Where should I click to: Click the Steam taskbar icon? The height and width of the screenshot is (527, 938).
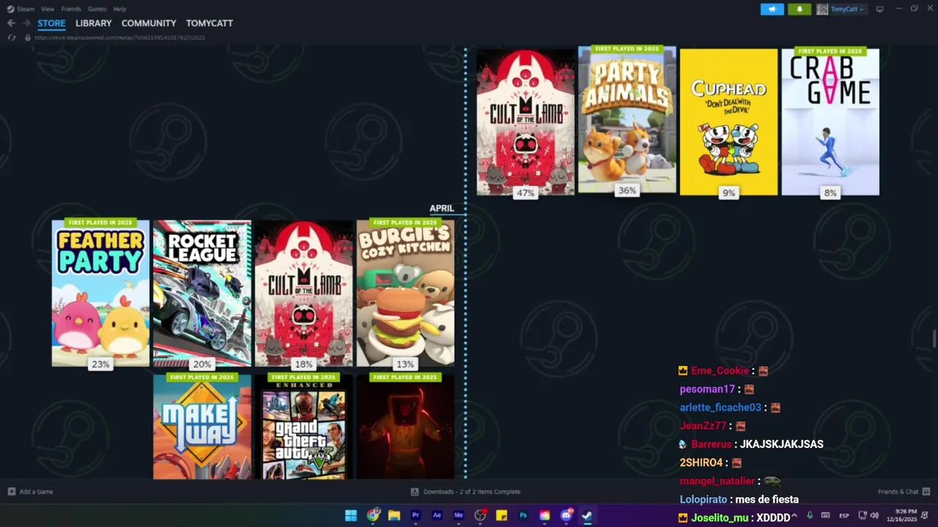coord(587,515)
